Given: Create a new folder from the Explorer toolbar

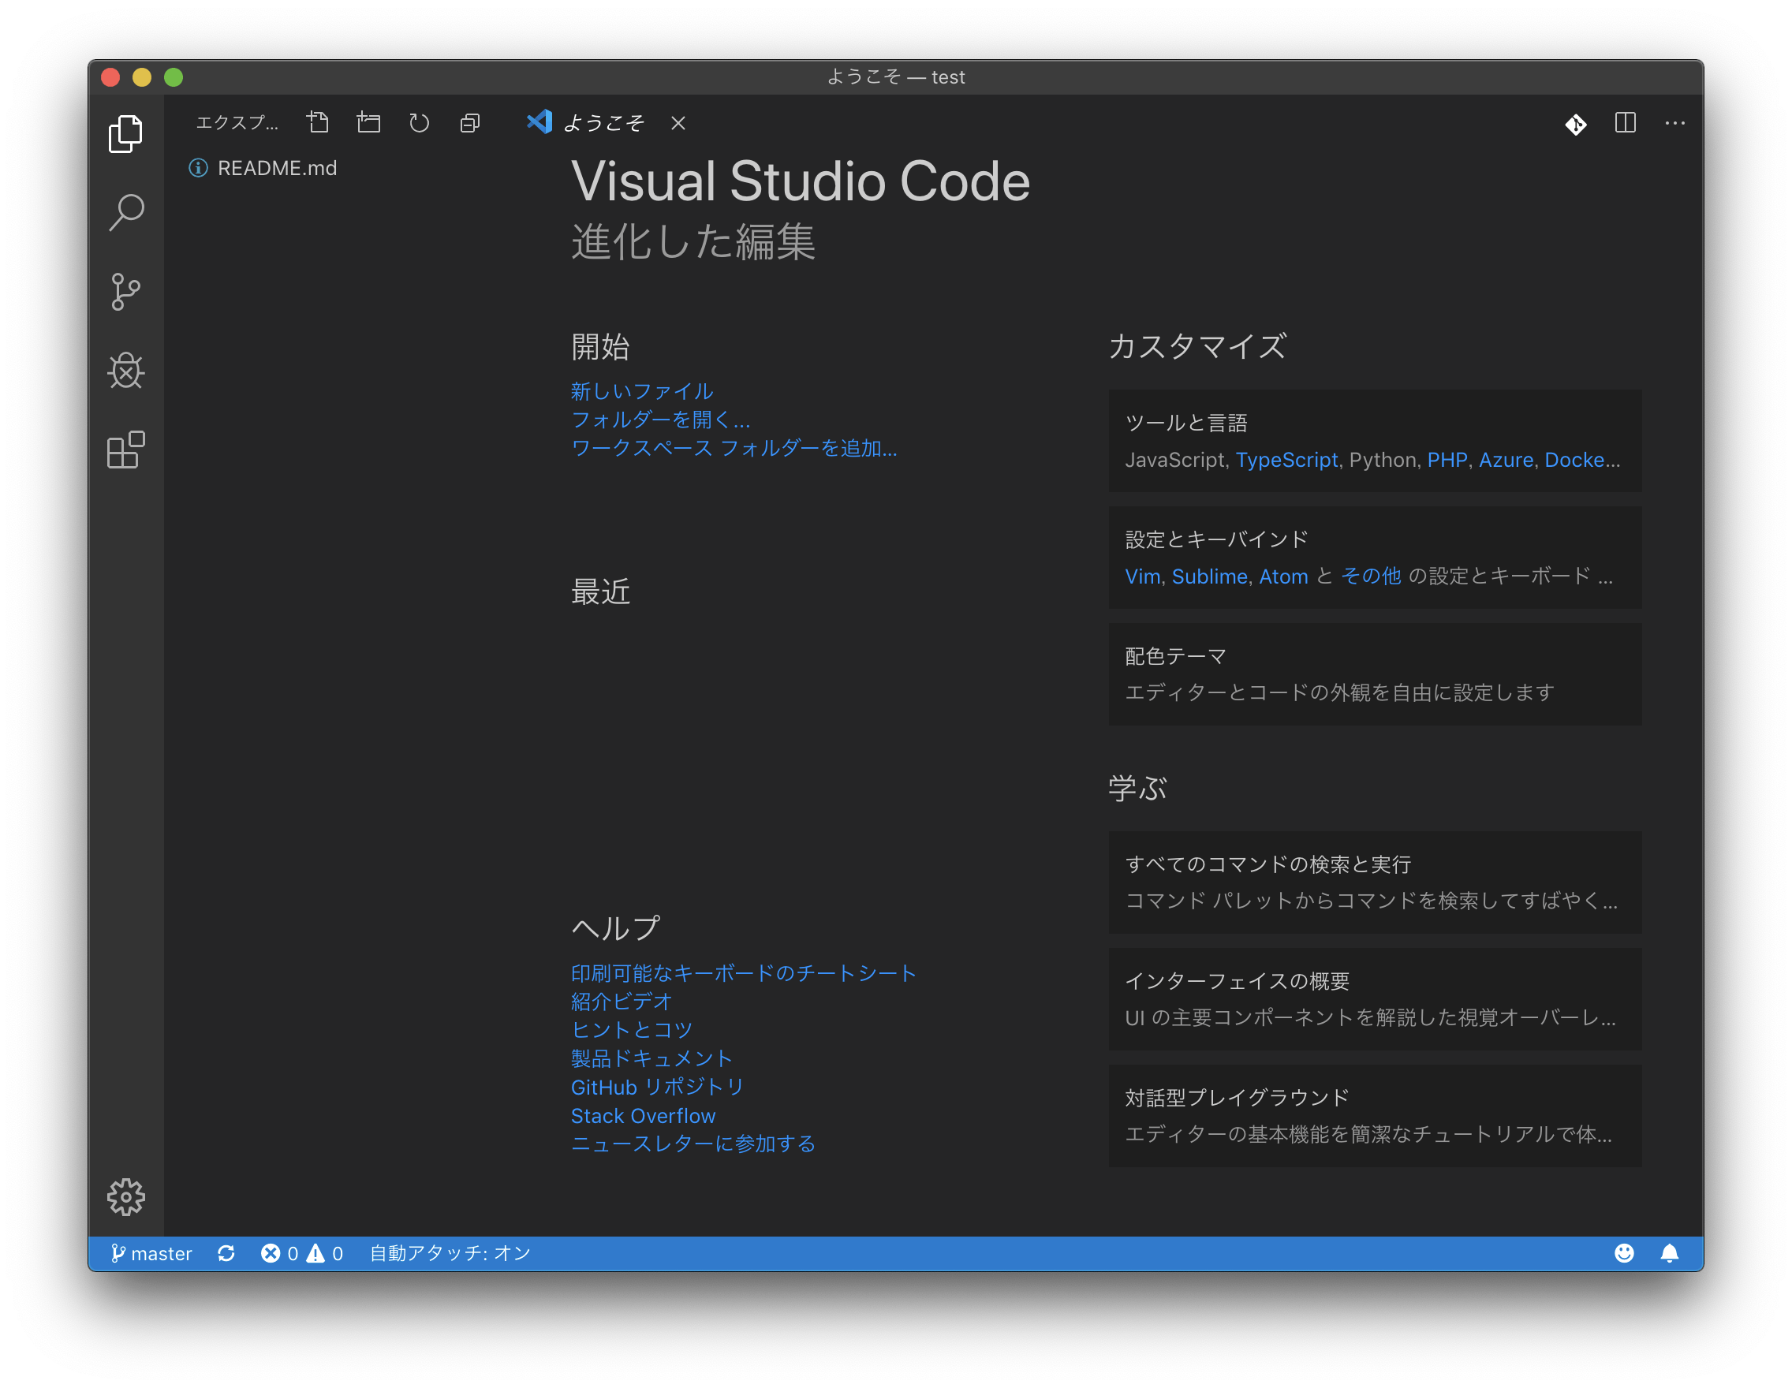Looking at the screenshot, I should pos(368,121).
